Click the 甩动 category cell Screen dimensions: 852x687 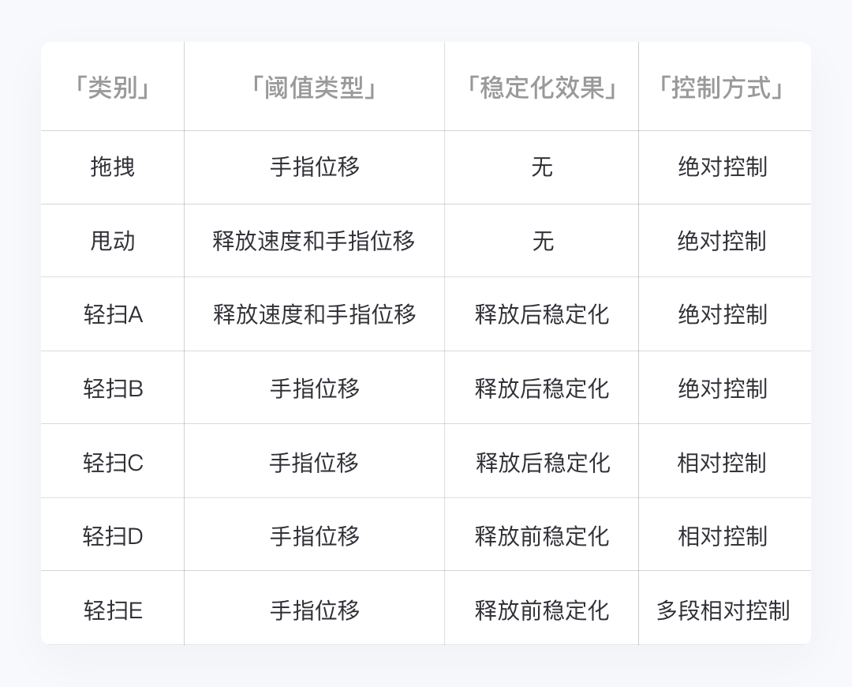113,241
